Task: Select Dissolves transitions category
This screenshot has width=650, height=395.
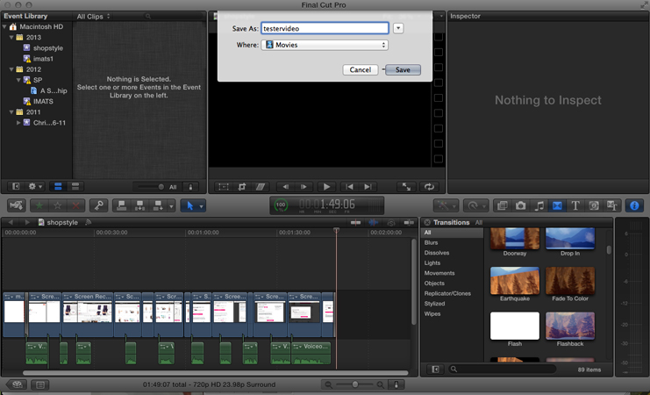Action: 437,253
